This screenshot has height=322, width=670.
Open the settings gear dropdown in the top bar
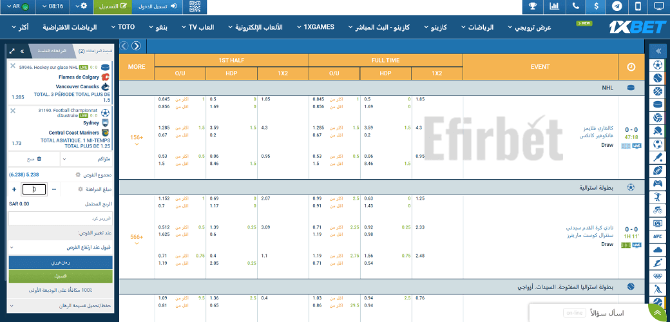(82, 6)
